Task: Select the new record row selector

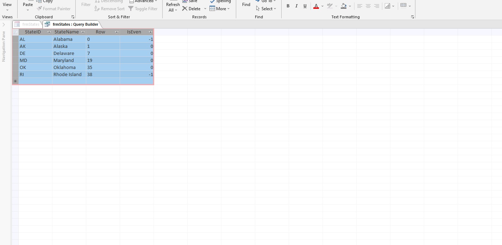Action: [x=15, y=81]
